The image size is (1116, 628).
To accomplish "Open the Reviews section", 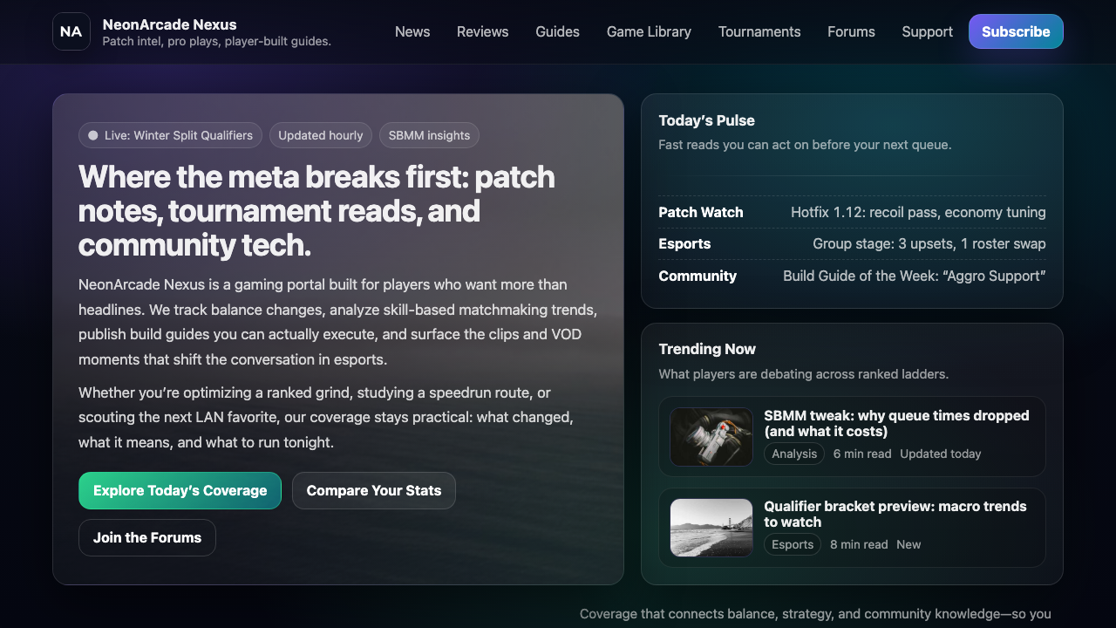I will (482, 31).
